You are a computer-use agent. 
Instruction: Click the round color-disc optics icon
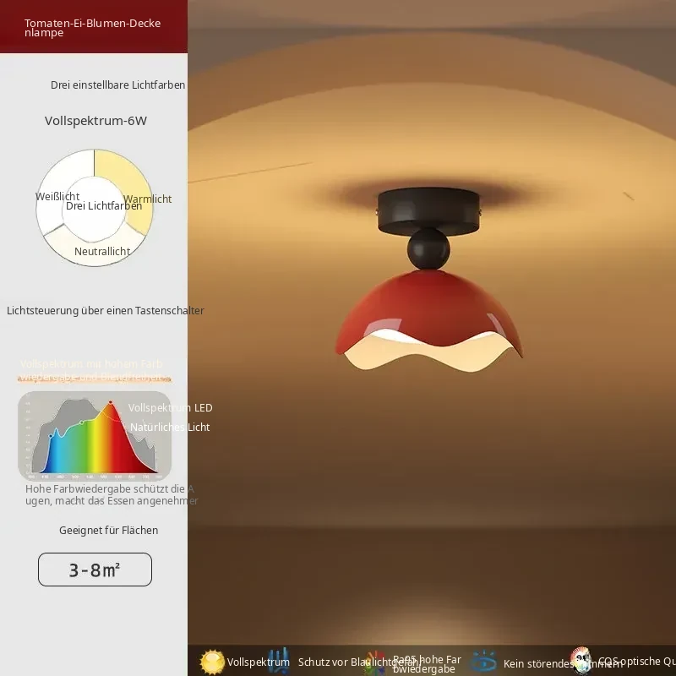pyautogui.click(x=581, y=659)
